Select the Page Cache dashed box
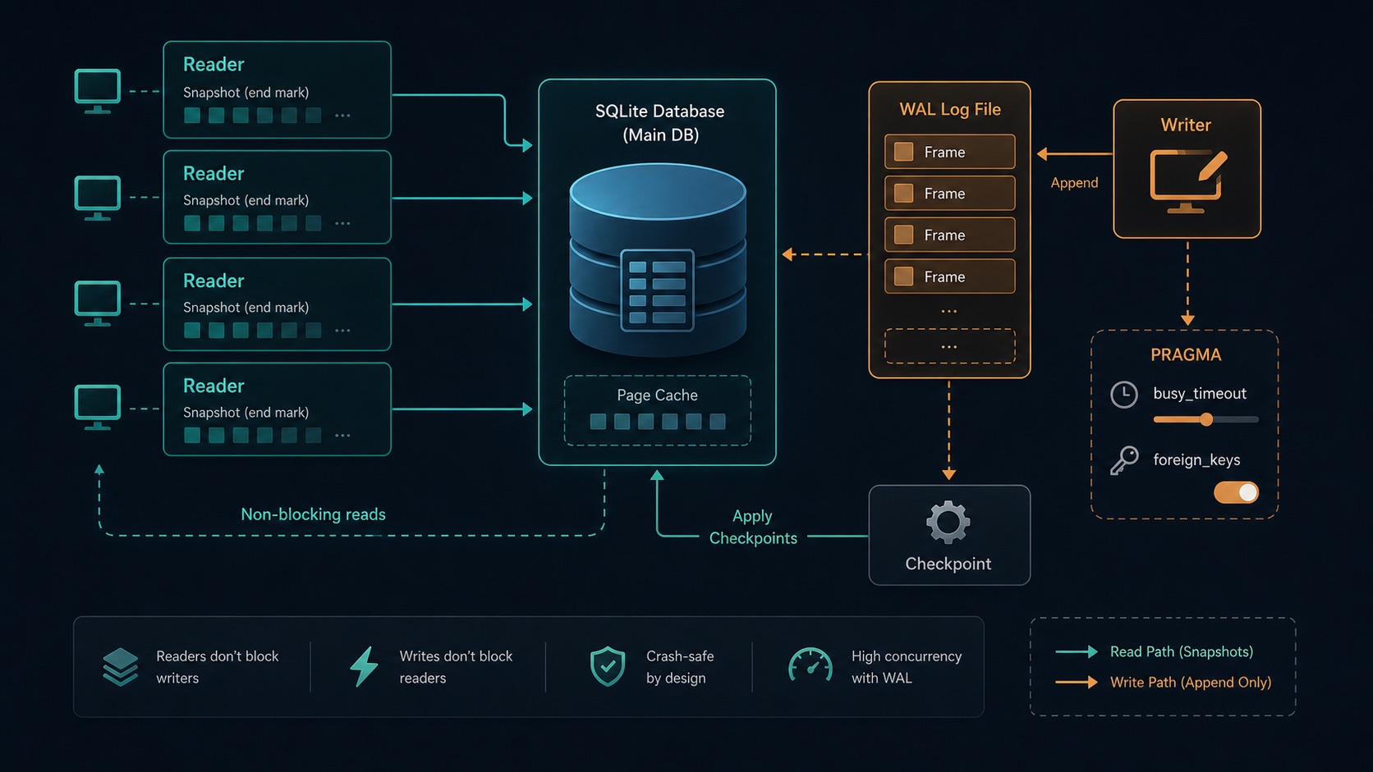This screenshot has width=1373, height=772. pyautogui.click(x=657, y=410)
